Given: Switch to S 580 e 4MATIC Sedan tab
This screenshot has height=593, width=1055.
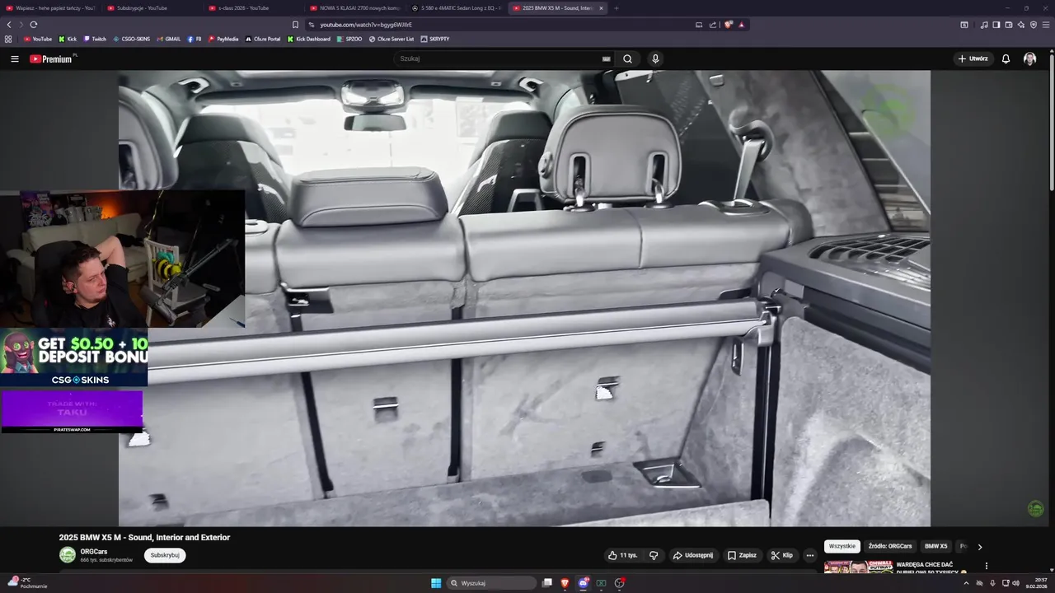Looking at the screenshot, I should [x=456, y=8].
